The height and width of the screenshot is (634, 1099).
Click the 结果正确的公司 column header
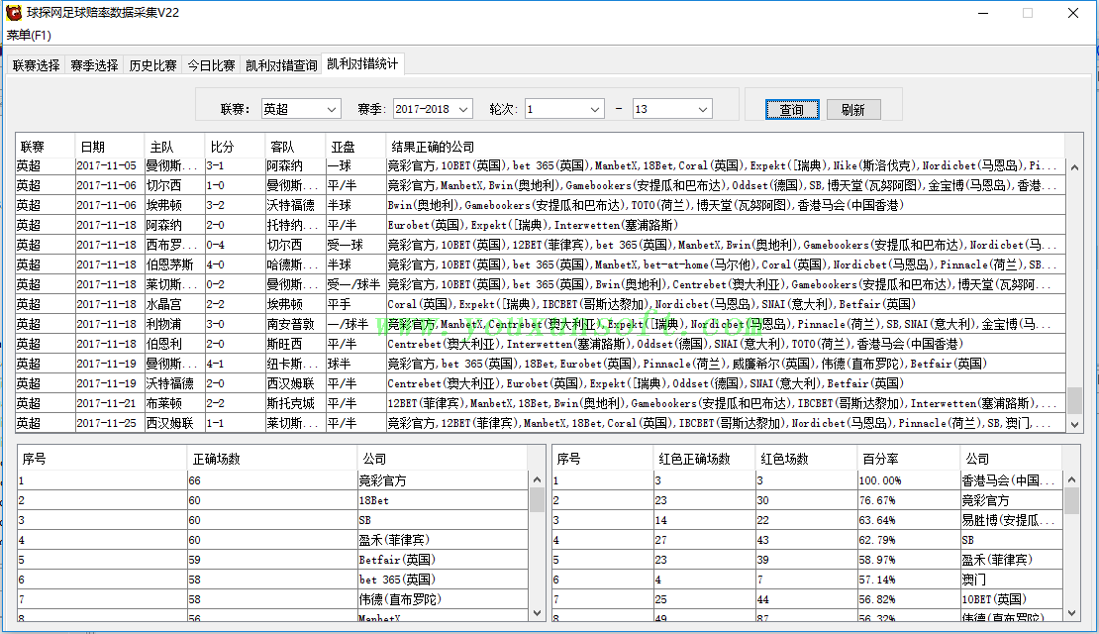coord(725,147)
